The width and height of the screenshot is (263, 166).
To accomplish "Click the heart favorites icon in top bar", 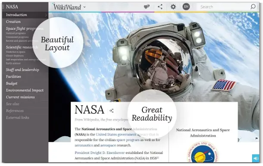I will pyautogui.click(x=147, y=7).
